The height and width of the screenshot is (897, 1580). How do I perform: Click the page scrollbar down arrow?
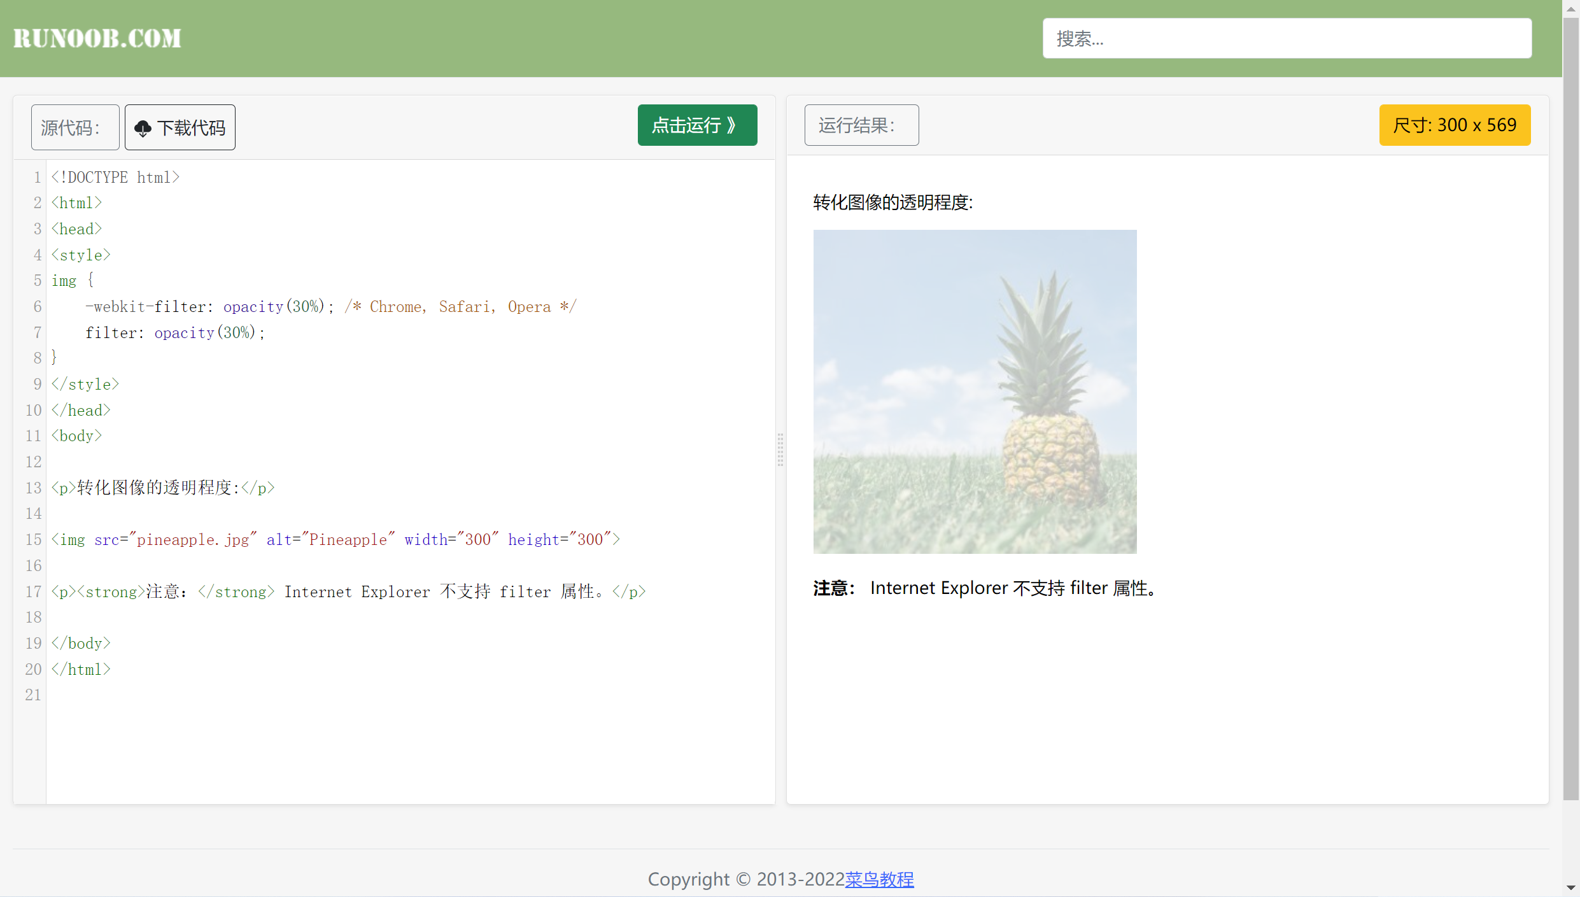click(1570, 887)
